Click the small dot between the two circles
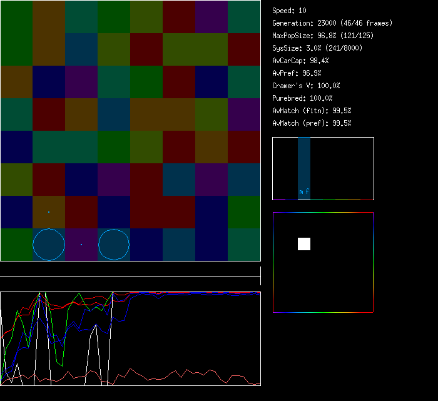 pyautogui.click(x=81, y=245)
